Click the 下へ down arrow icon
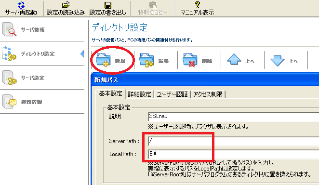 (x=277, y=61)
